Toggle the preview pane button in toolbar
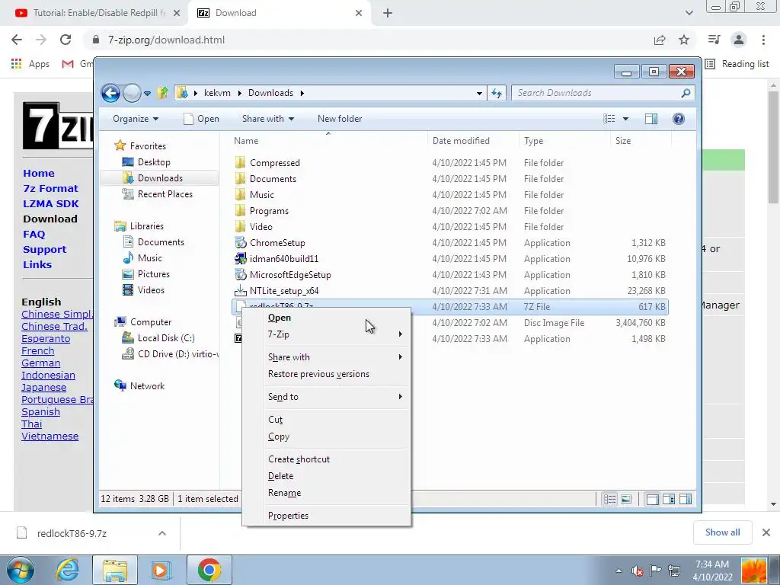Image resolution: width=780 pixels, height=585 pixels. coord(651,119)
